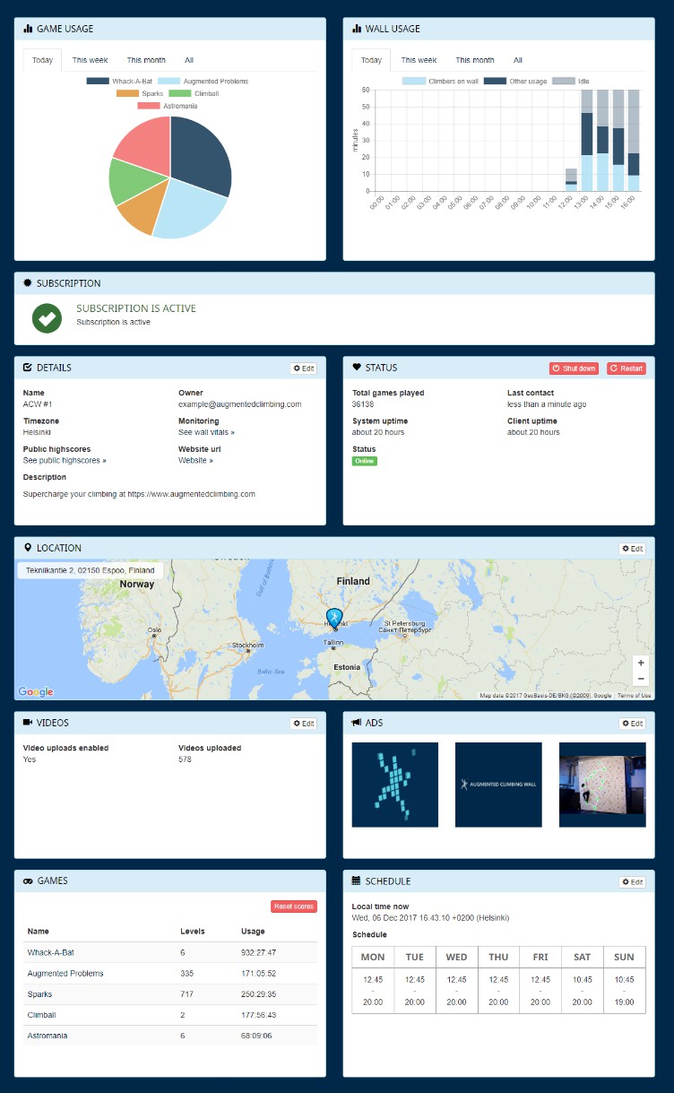The height and width of the screenshot is (1093, 674).
Task: Open the See wall vitals link
Action: point(206,432)
